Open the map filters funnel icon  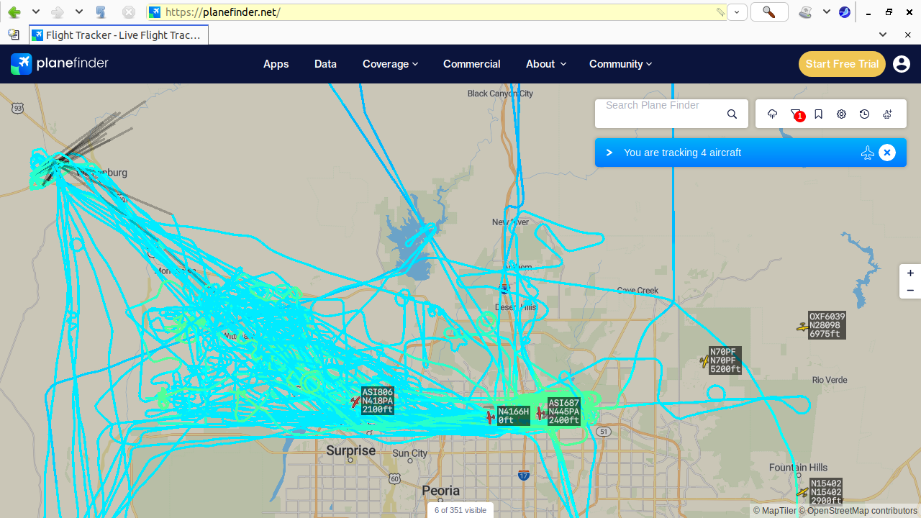tap(796, 114)
